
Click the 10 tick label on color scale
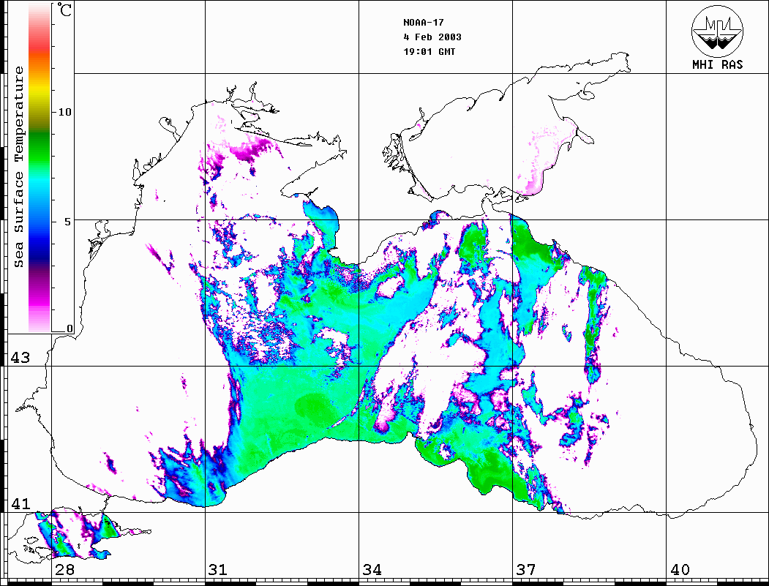tap(64, 112)
